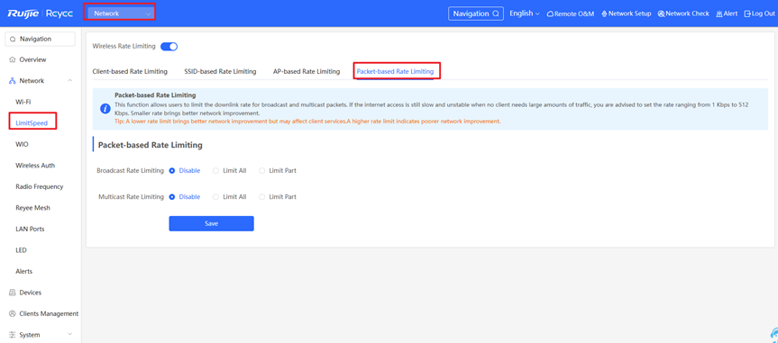Open the LimitSpeed menu item

(32, 123)
